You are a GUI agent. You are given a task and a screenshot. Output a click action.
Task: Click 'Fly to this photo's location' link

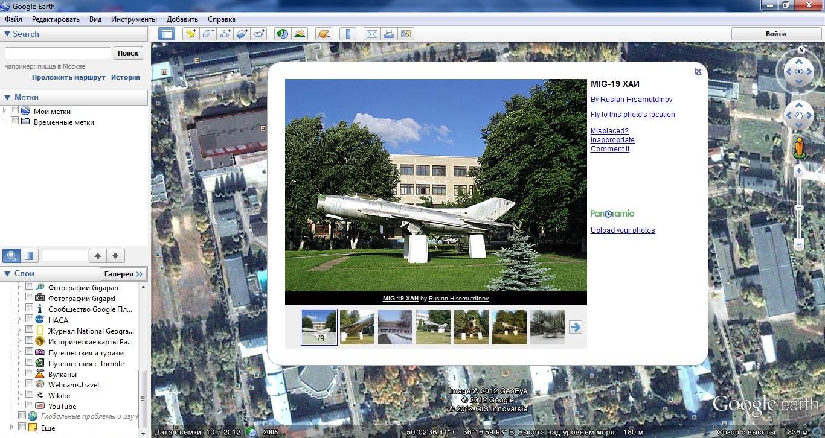click(632, 115)
